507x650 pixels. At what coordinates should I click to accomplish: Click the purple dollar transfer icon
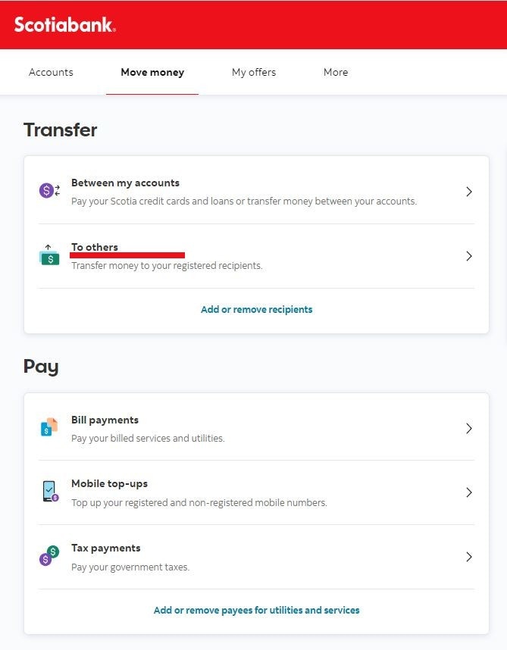49,191
